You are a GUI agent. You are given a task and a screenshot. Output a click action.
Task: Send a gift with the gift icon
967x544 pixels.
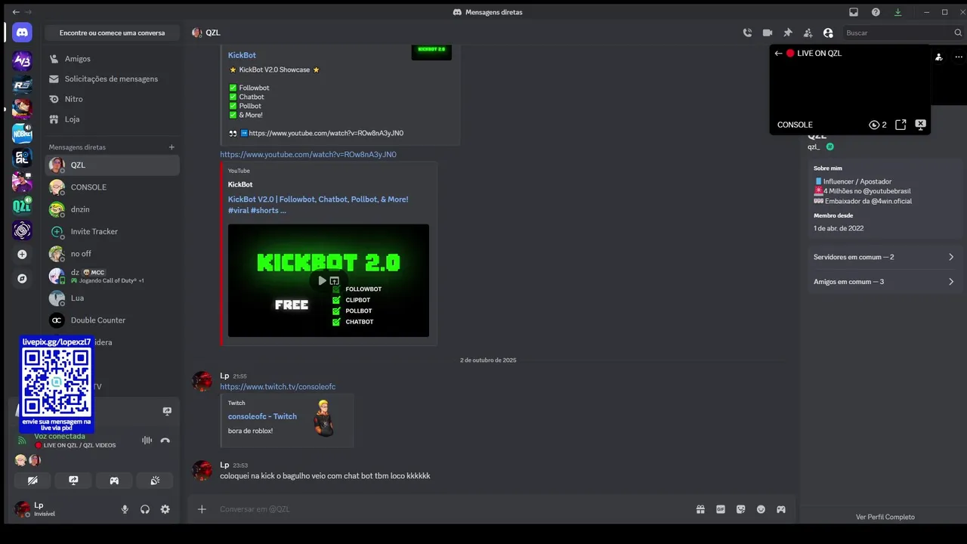pyautogui.click(x=700, y=509)
